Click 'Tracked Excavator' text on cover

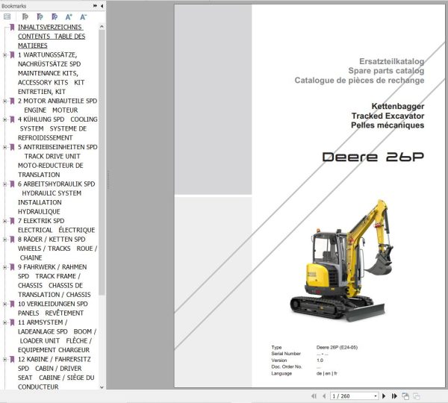click(x=388, y=116)
